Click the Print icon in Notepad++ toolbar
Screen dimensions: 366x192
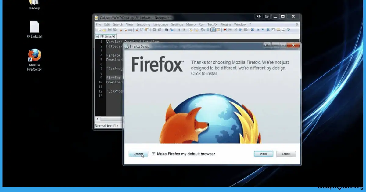tap(130, 30)
